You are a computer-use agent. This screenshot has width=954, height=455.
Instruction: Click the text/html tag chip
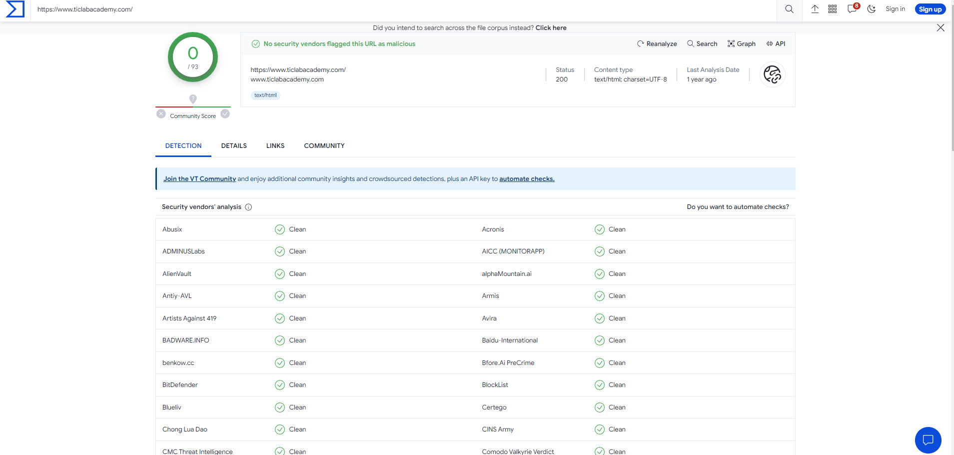coord(265,95)
